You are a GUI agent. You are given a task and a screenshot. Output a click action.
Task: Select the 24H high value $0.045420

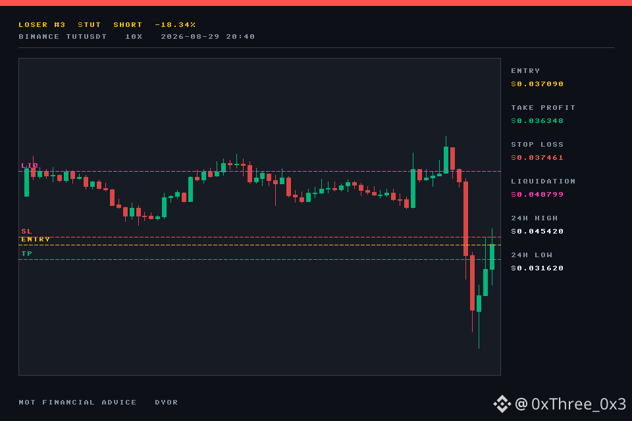537,232
